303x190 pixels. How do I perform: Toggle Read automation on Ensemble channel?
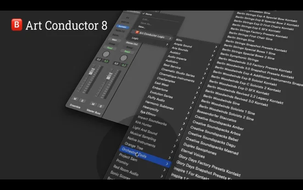click(110, 48)
